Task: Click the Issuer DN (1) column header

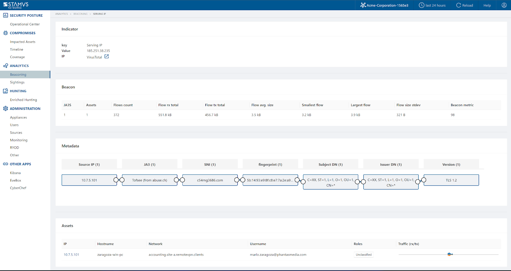Action: pos(391,165)
